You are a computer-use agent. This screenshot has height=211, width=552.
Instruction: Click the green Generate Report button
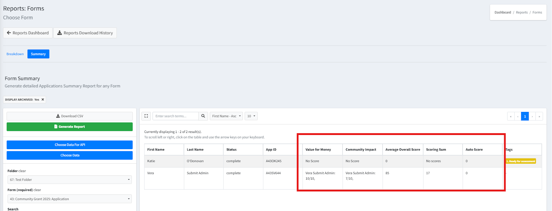click(x=69, y=127)
